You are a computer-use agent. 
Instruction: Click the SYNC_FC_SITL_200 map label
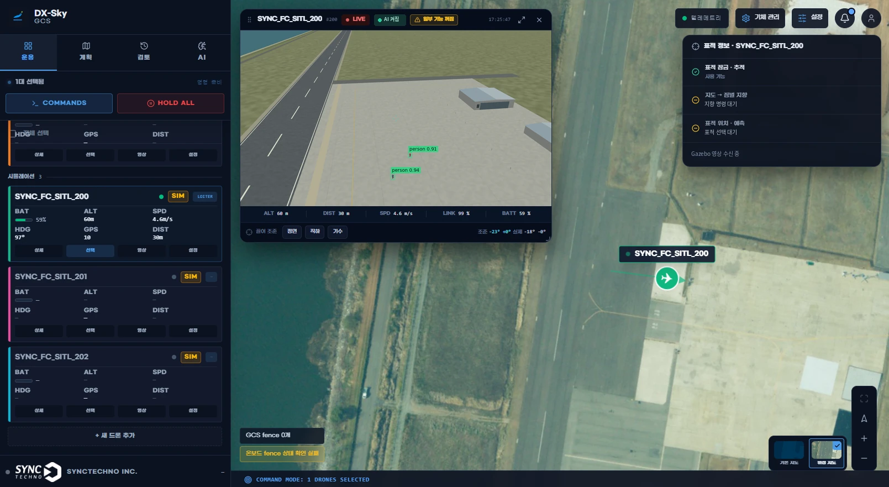coord(667,254)
